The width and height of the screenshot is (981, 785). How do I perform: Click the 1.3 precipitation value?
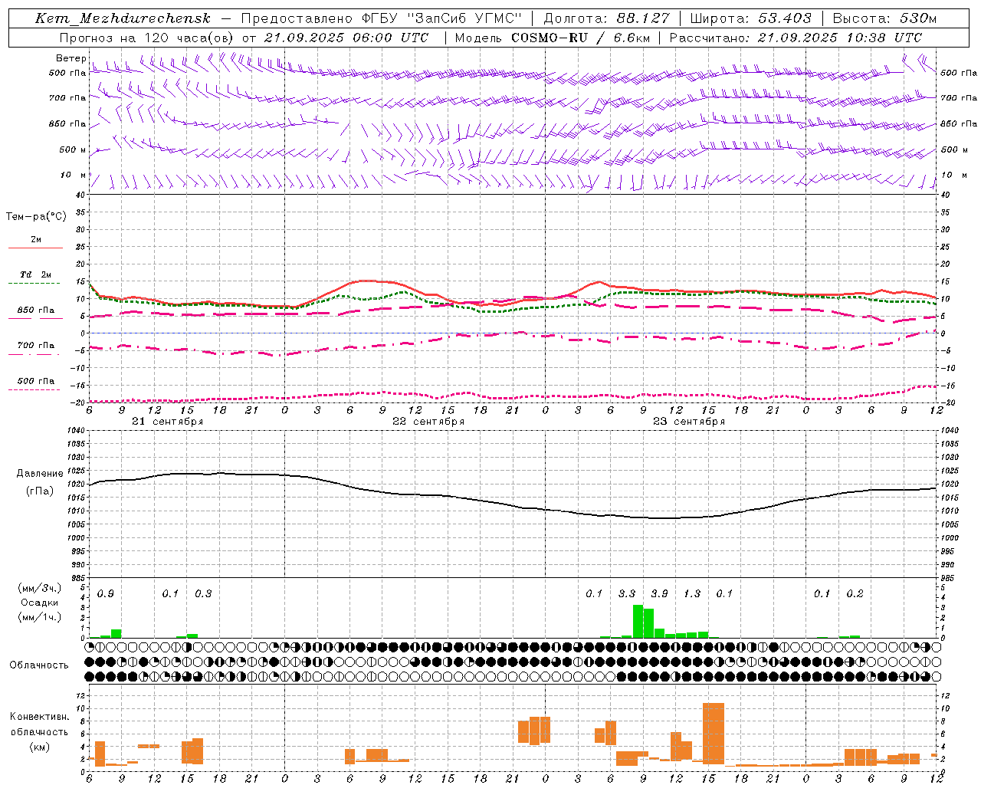point(692,593)
